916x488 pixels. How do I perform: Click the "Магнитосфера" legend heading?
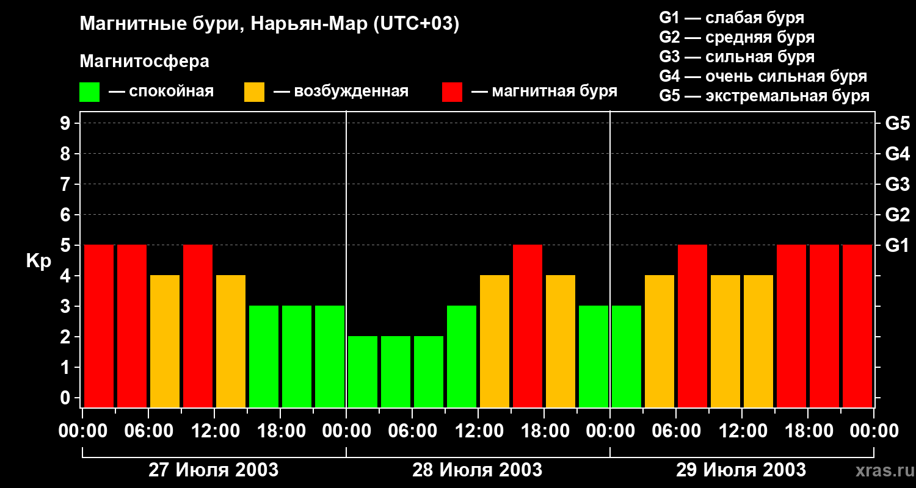pos(144,62)
